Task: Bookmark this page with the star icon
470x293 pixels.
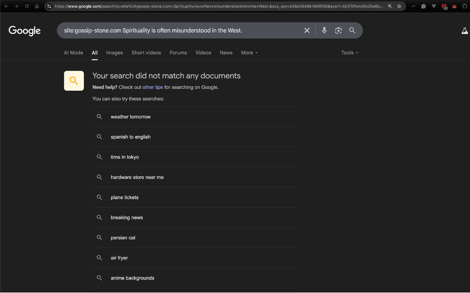Action: click(x=399, y=7)
